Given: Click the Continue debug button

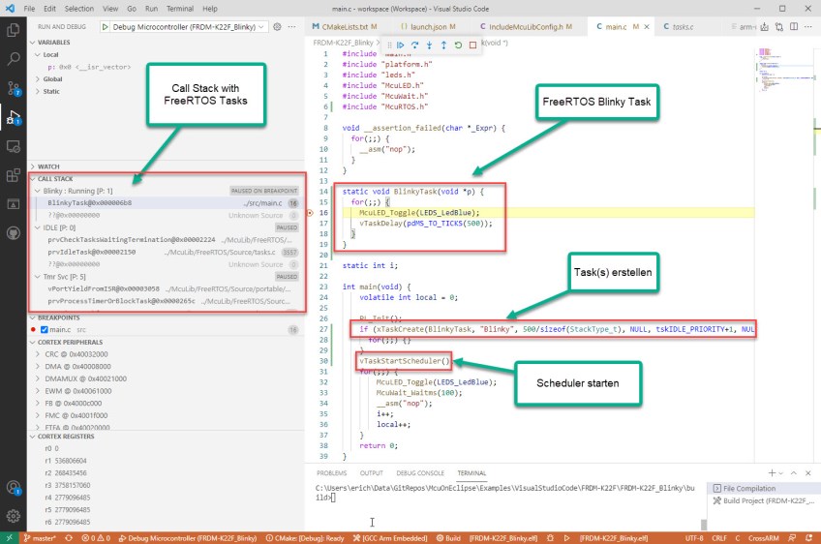Looking at the screenshot, I should (x=399, y=45).
